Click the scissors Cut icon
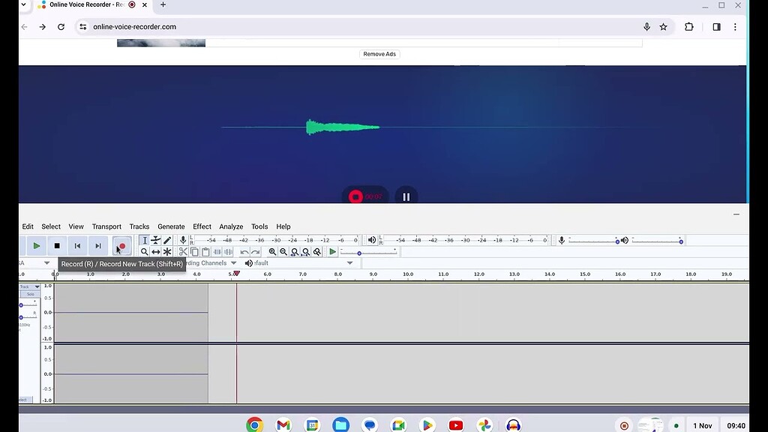The height and width of the screenshot is (432, 768). click(x=183, y=251)
